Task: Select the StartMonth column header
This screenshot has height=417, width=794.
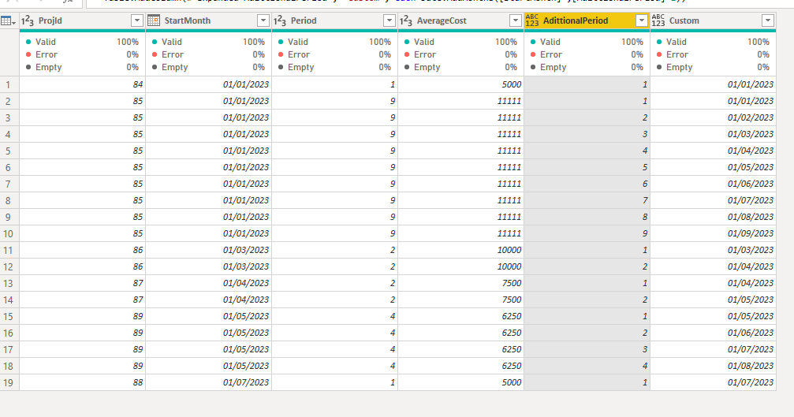Action: click(209, 20)
